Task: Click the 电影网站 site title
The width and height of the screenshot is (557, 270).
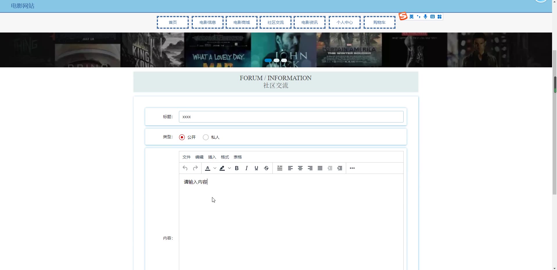Action: coord(23,6)
